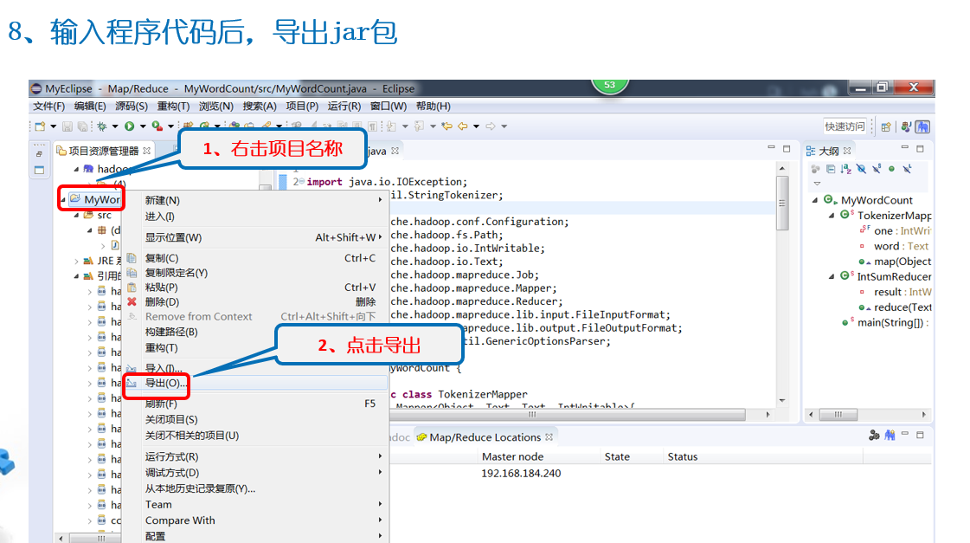This screenshot has height=543, width=970.
Task: Click the green Run button in toolbar
Action: coord(129,126)
